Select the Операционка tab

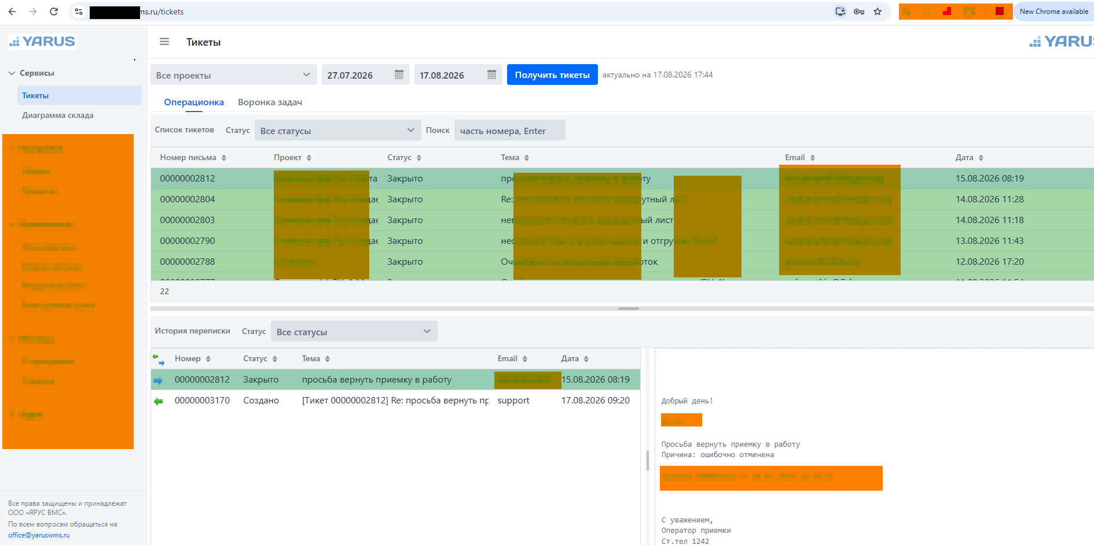tap(194, 102)
